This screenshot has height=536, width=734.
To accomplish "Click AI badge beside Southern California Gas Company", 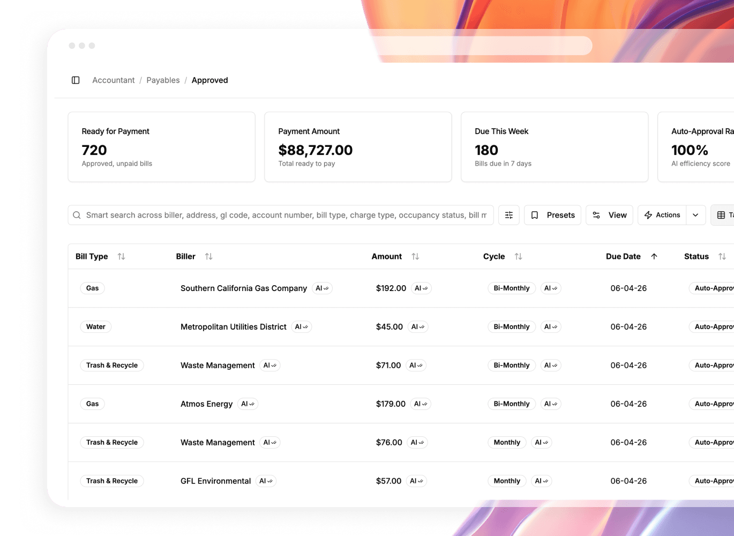I will (322, 288).
